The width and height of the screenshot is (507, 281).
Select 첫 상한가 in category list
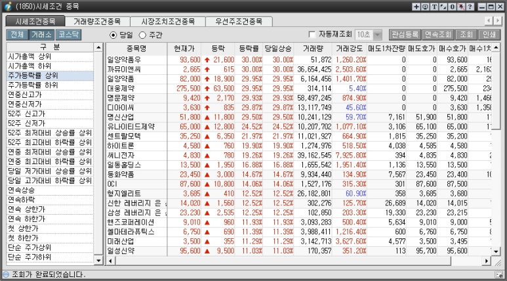tap(50, 228)
